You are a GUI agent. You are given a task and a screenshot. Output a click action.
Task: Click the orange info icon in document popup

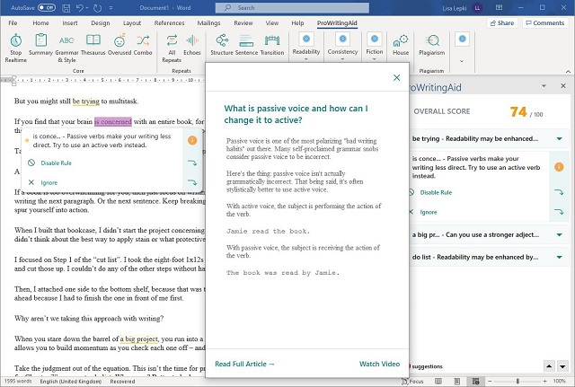coord(192,140)
